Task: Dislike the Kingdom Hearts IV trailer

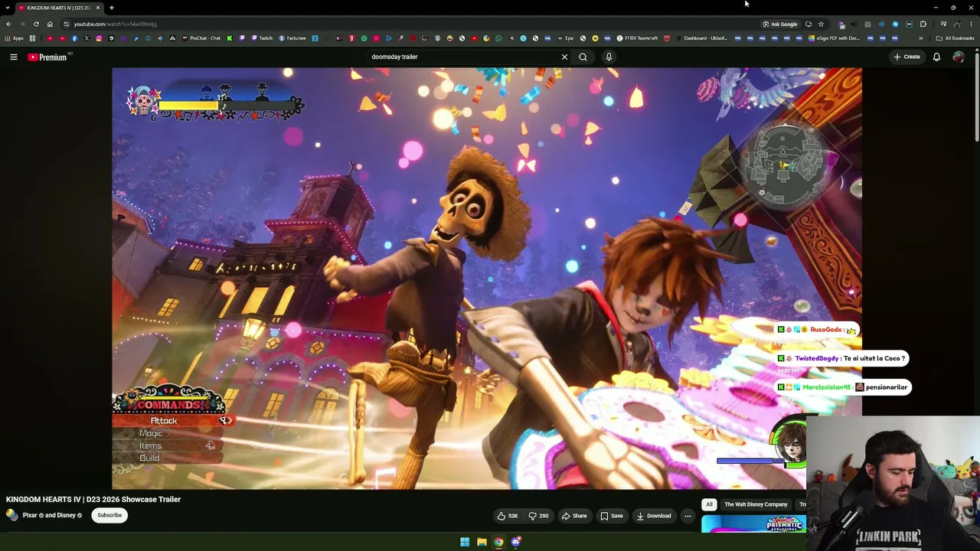Action: (538, 516)
